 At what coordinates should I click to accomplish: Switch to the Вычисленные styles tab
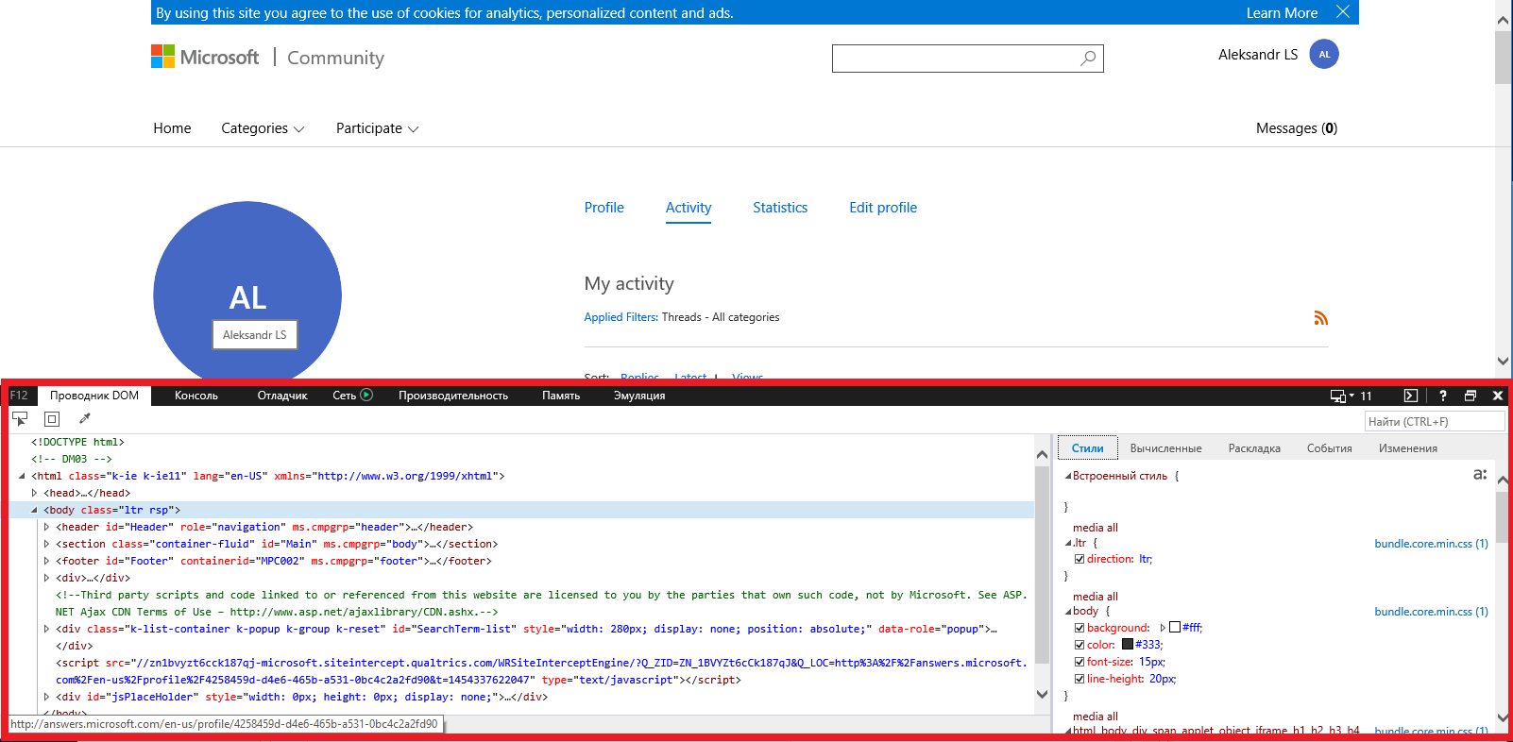(1165, 448)
